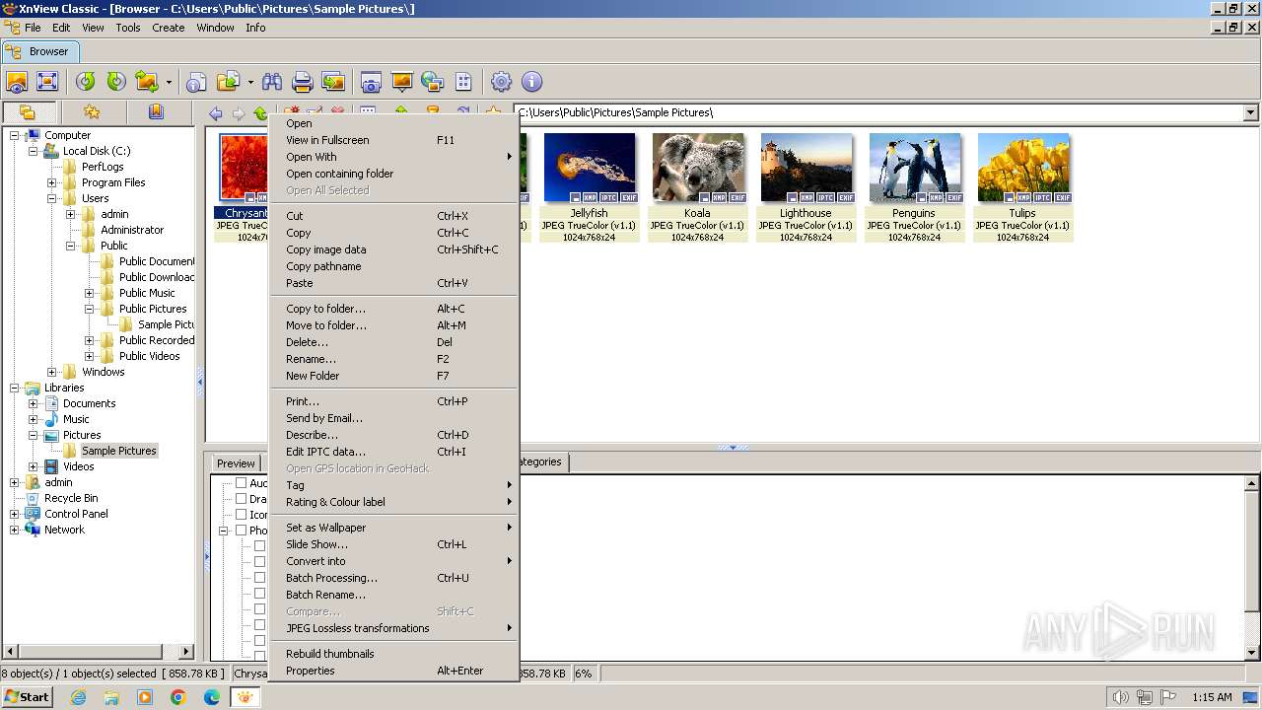1262x710 pixels.
Task: Select Public Videos folder in tree
Action: pyautogui.click(x=149, y=356)
